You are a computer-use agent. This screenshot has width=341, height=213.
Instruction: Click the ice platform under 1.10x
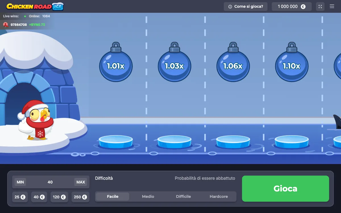(292, 141)
